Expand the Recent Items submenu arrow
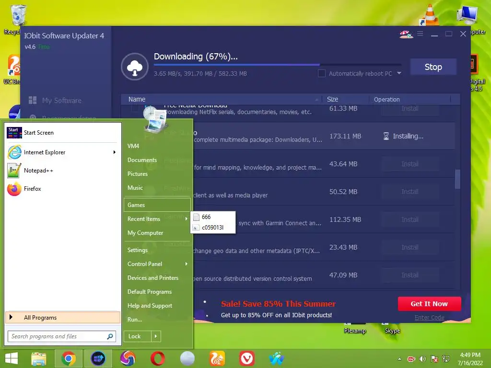491x368 pixels. pyautogui.click(x=187, y=218)
